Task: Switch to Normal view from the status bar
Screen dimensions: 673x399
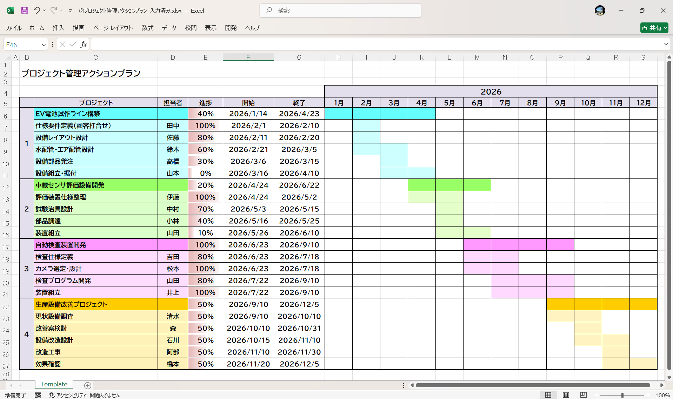Action: (549, 395)
